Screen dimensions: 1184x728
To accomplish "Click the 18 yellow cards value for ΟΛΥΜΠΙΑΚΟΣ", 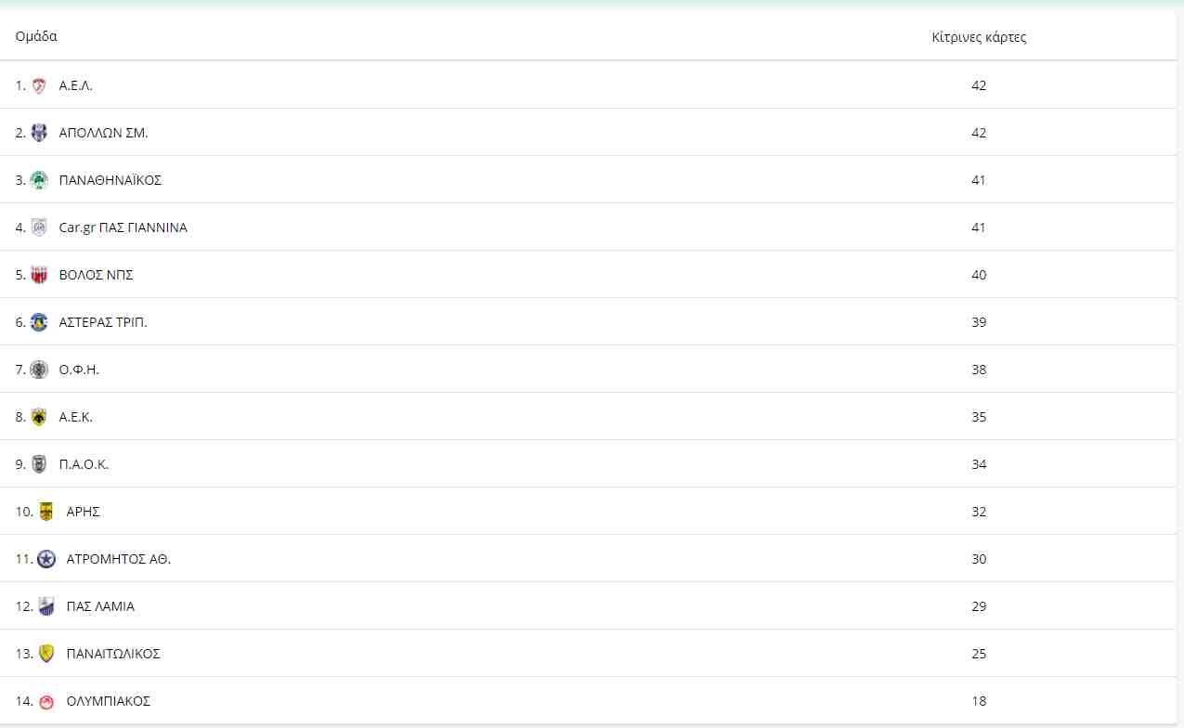I will click(979, 701).
